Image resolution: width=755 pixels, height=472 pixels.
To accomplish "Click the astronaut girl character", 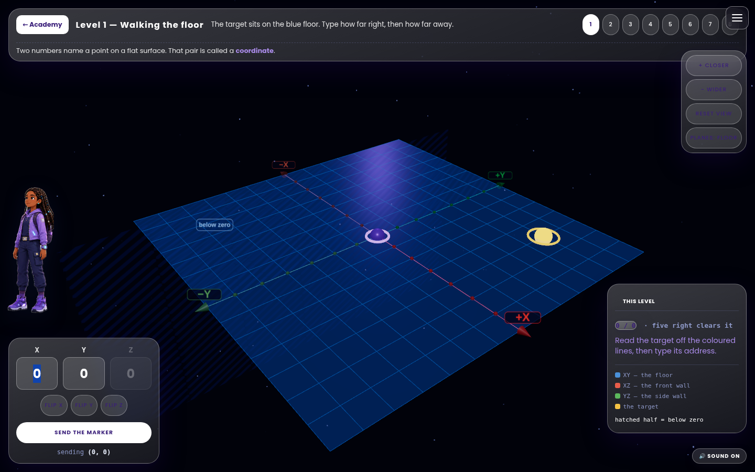I will (x=31, y=250).
